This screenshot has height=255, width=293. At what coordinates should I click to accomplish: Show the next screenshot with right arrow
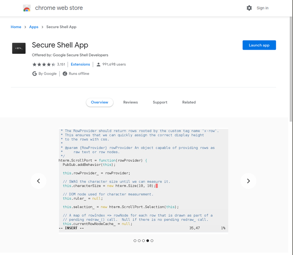(x=248, y=181)
